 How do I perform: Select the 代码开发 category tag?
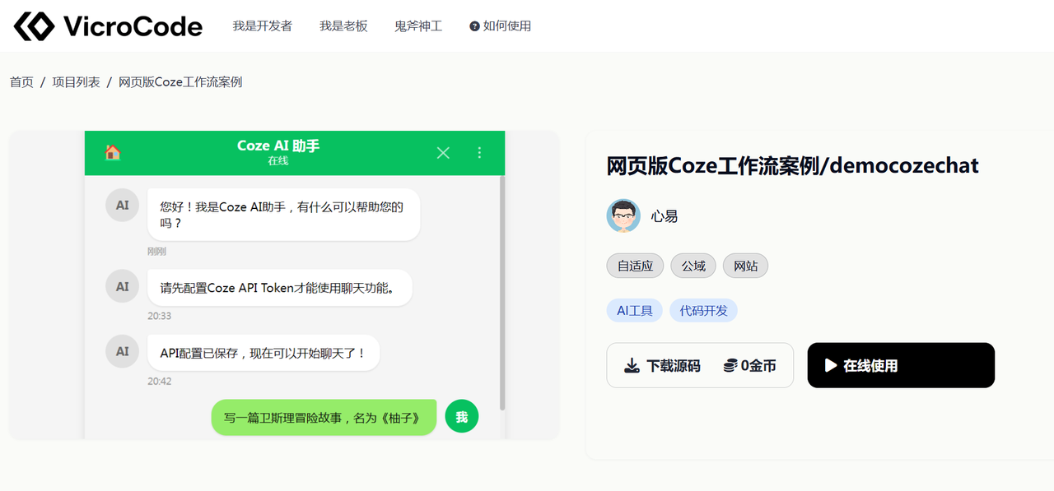click(x=703, y=310)
